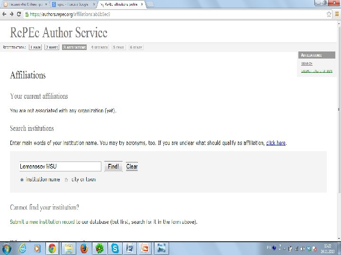Open ICQ green flower icon on taskbar
341x255 pixels.
(x=99, y=248)
